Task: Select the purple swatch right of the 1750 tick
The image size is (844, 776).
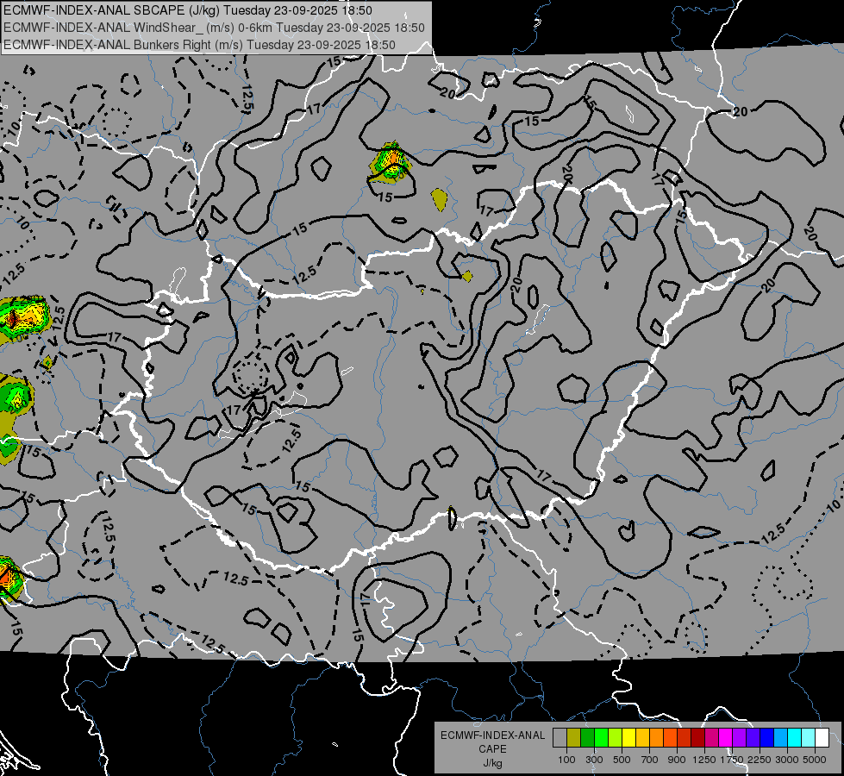Action: click(740, 738)
